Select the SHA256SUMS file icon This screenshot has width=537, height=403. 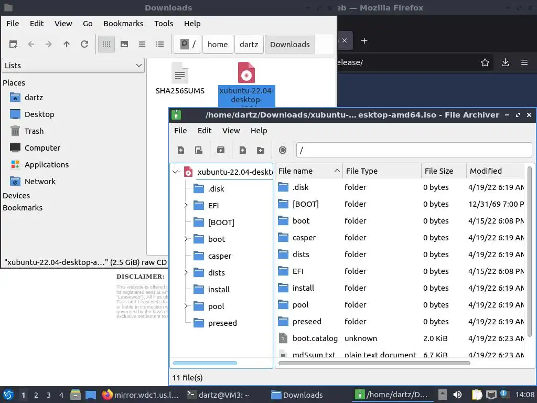coord(180,72)
